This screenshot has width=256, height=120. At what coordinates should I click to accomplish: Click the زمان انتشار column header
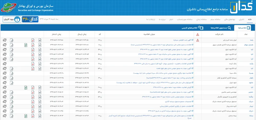click(x=57, y=35)
